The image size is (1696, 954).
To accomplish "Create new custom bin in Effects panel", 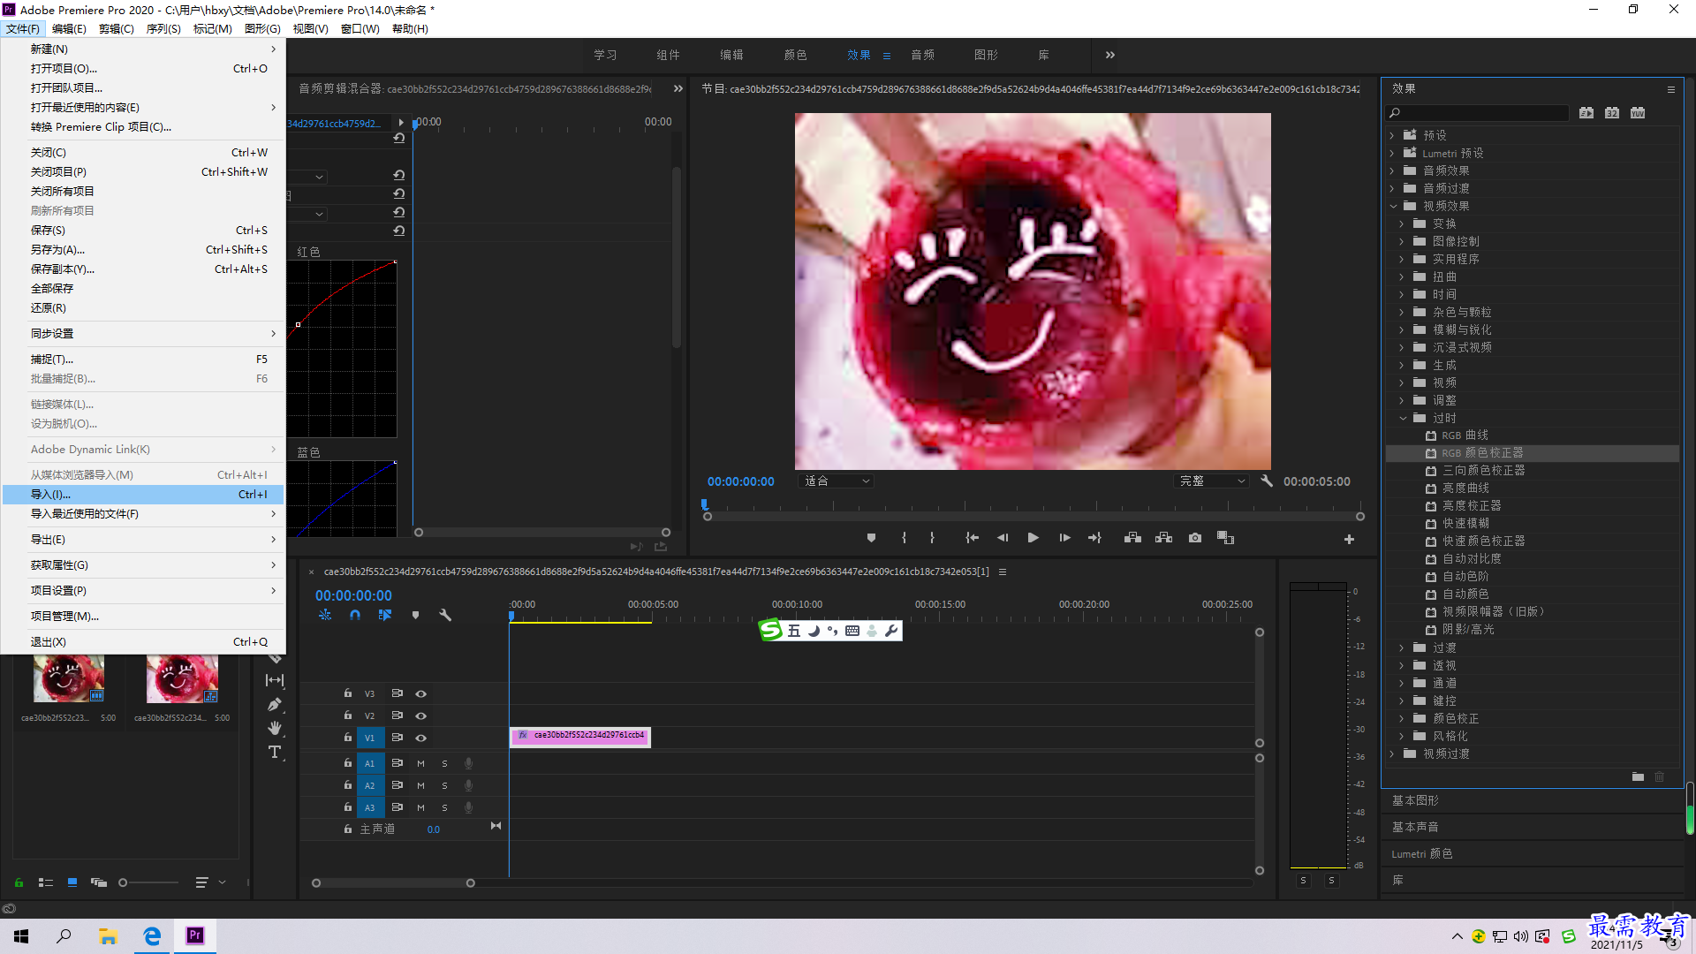I will click(1638, 777).
